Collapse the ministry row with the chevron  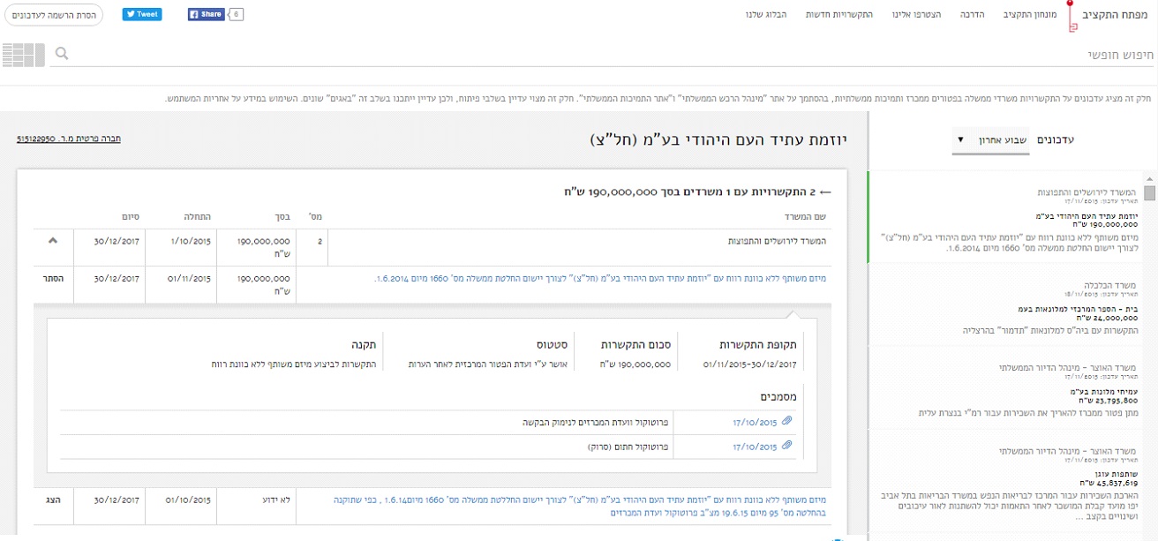pyautogui.click(x=53, y=240)
